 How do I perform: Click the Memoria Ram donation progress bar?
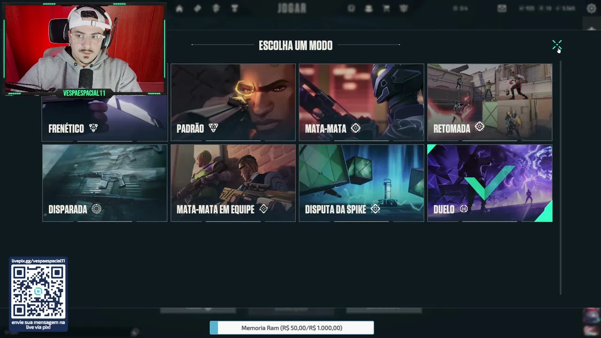pyautogui.click(x=292, y=328)
